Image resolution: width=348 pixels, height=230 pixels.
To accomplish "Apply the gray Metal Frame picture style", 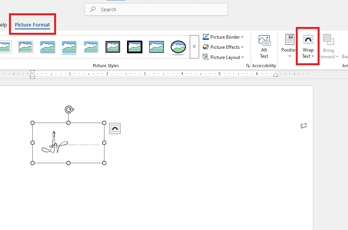I will (25, 47).
